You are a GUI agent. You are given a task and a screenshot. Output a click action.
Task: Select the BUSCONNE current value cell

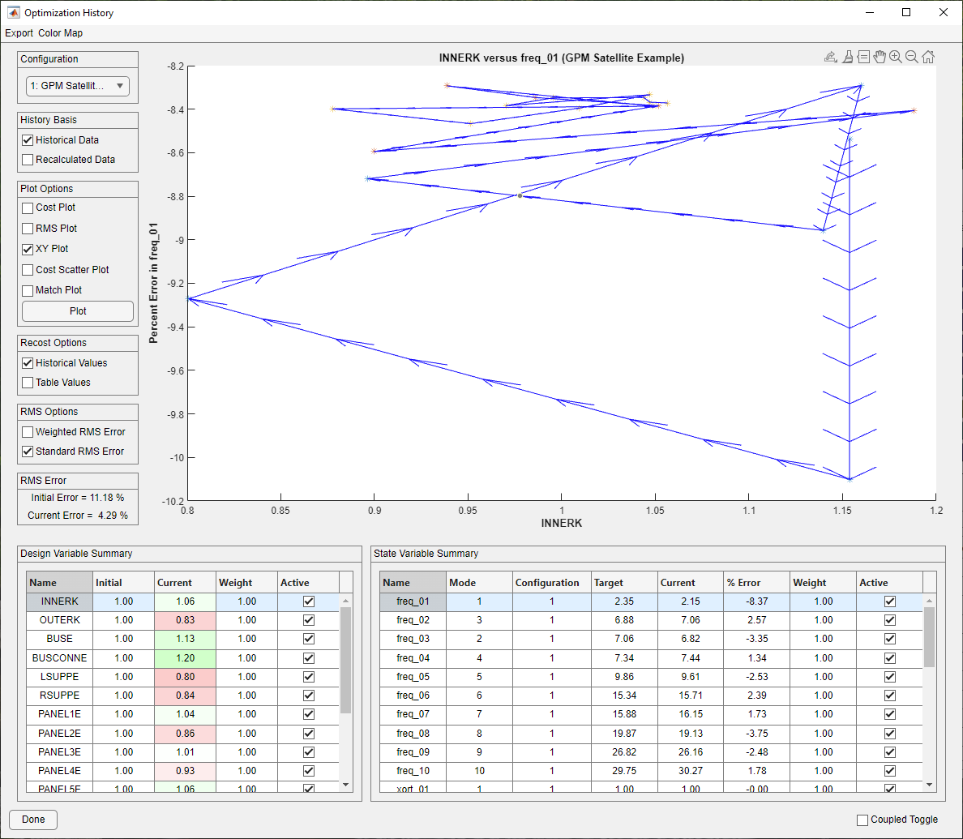(185, 657)
